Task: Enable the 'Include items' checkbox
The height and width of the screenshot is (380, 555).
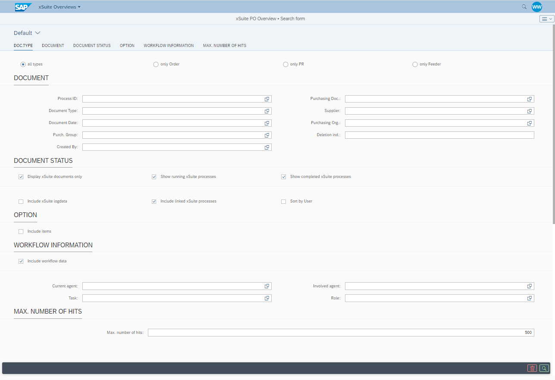Action: [21, 231]
